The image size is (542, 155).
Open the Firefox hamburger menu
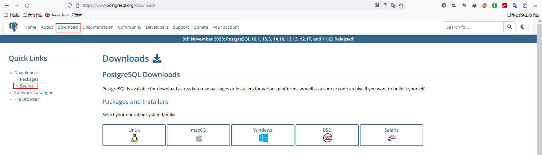pos(535,5)
